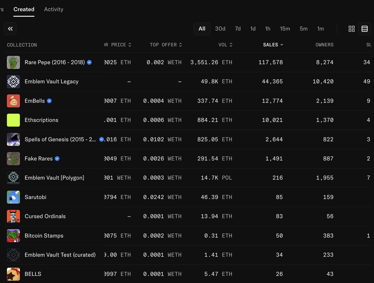374x283 pixels.
Task: Click verified badge next to Fake Rares
Action: [x=57, y=159]
